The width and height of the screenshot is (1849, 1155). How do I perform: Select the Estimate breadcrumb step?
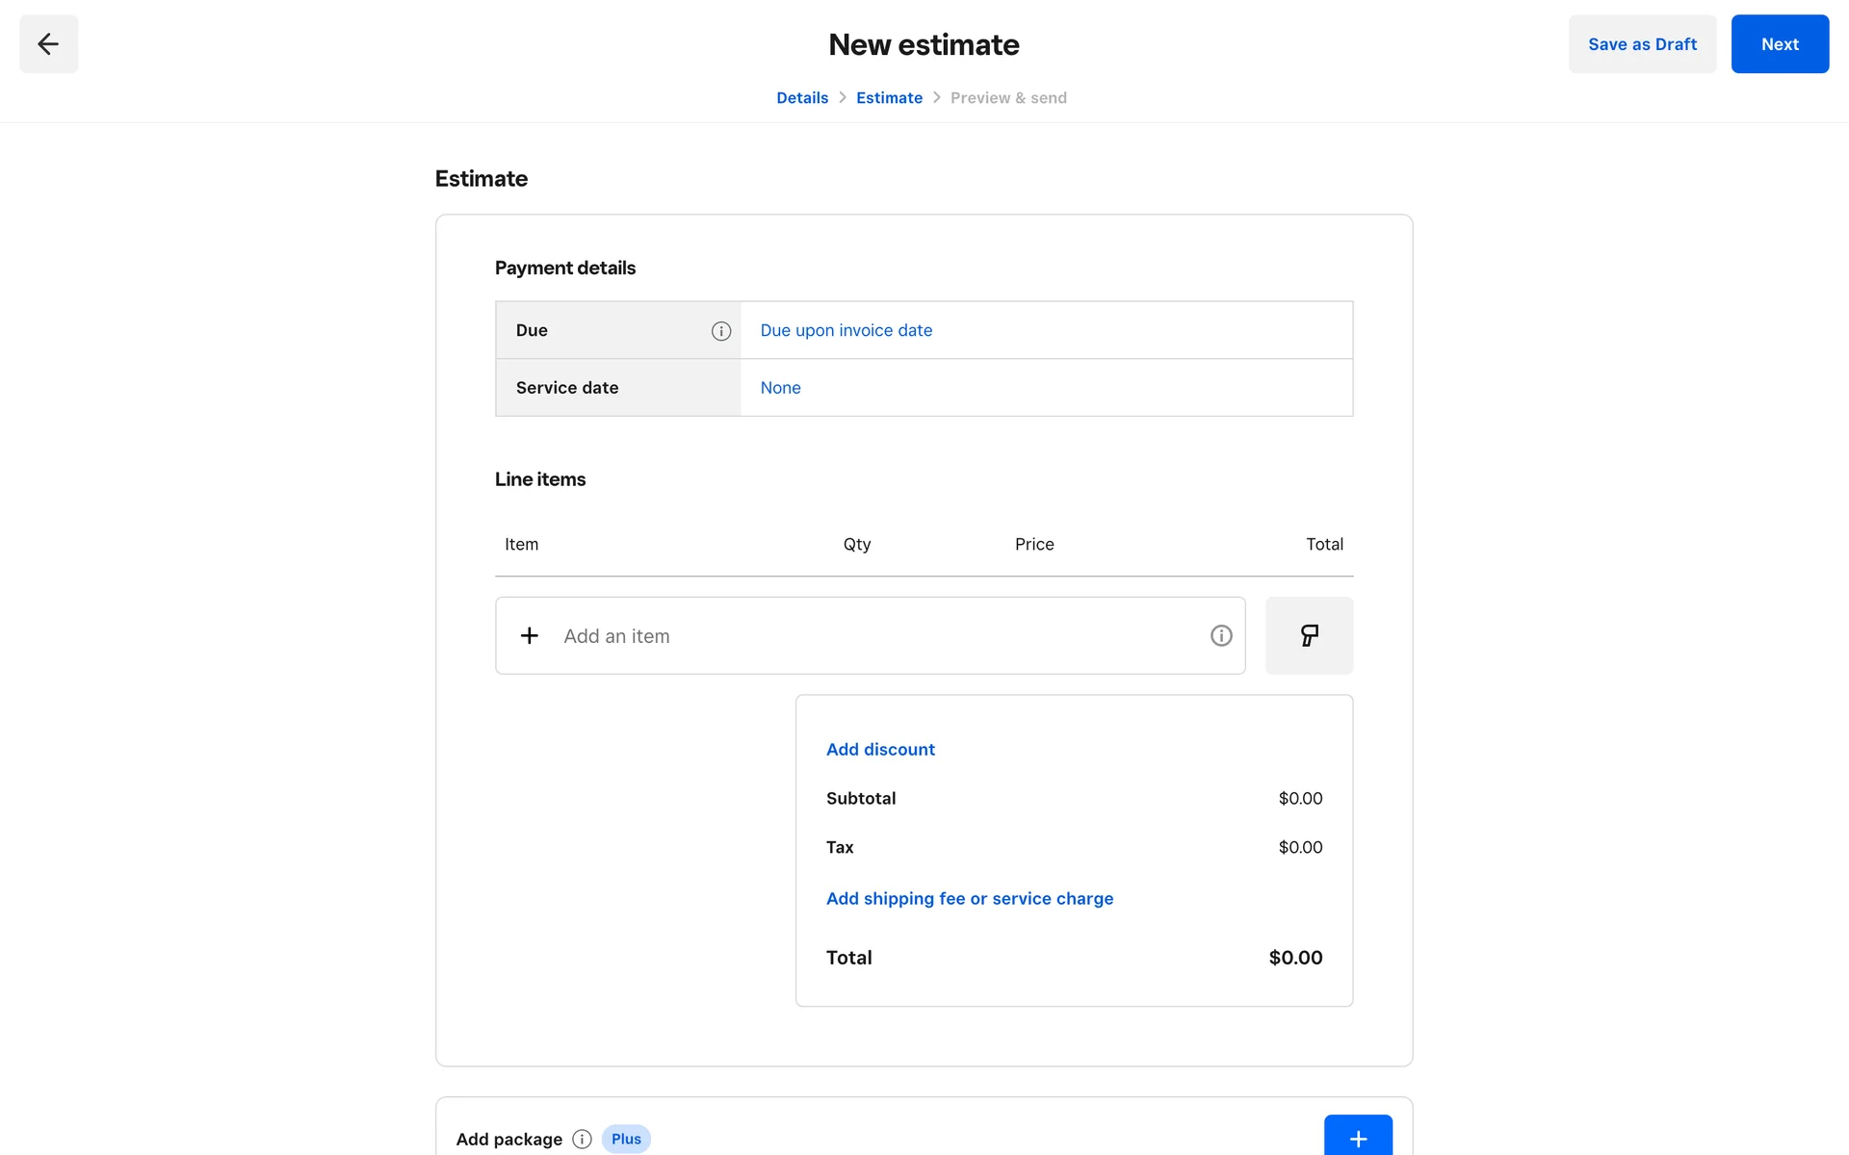coord(889,98)
